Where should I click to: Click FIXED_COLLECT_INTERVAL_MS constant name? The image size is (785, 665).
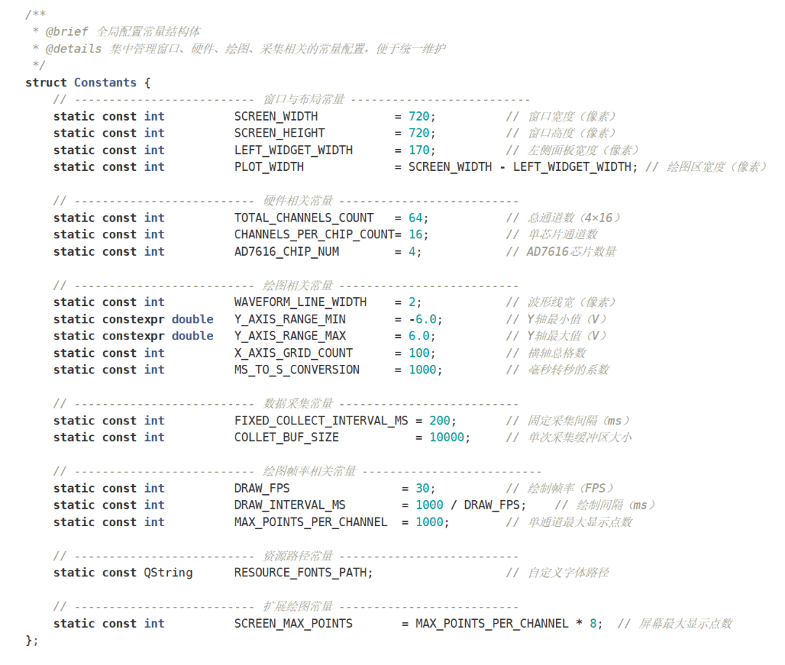click(x=321, y=421)
